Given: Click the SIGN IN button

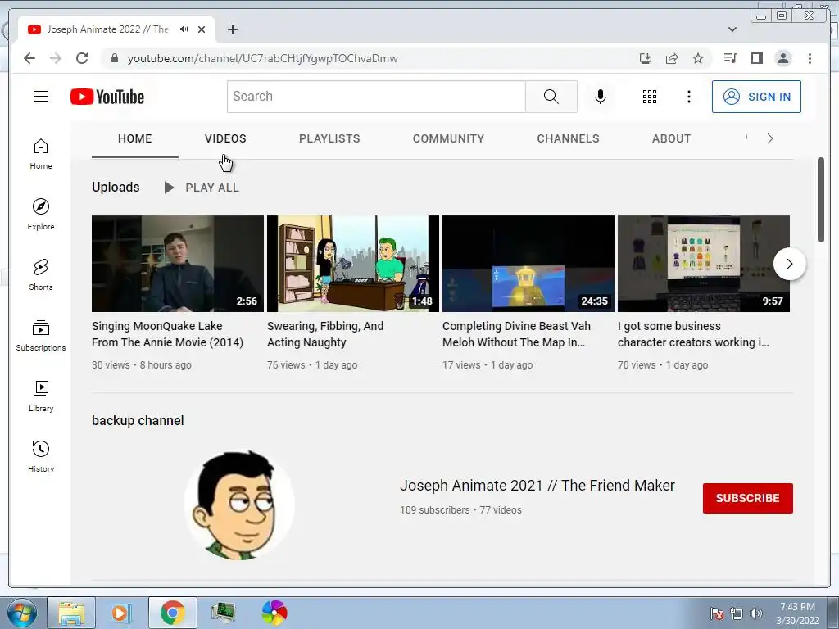Looking at the screenshot, I should tap(756, 97).
